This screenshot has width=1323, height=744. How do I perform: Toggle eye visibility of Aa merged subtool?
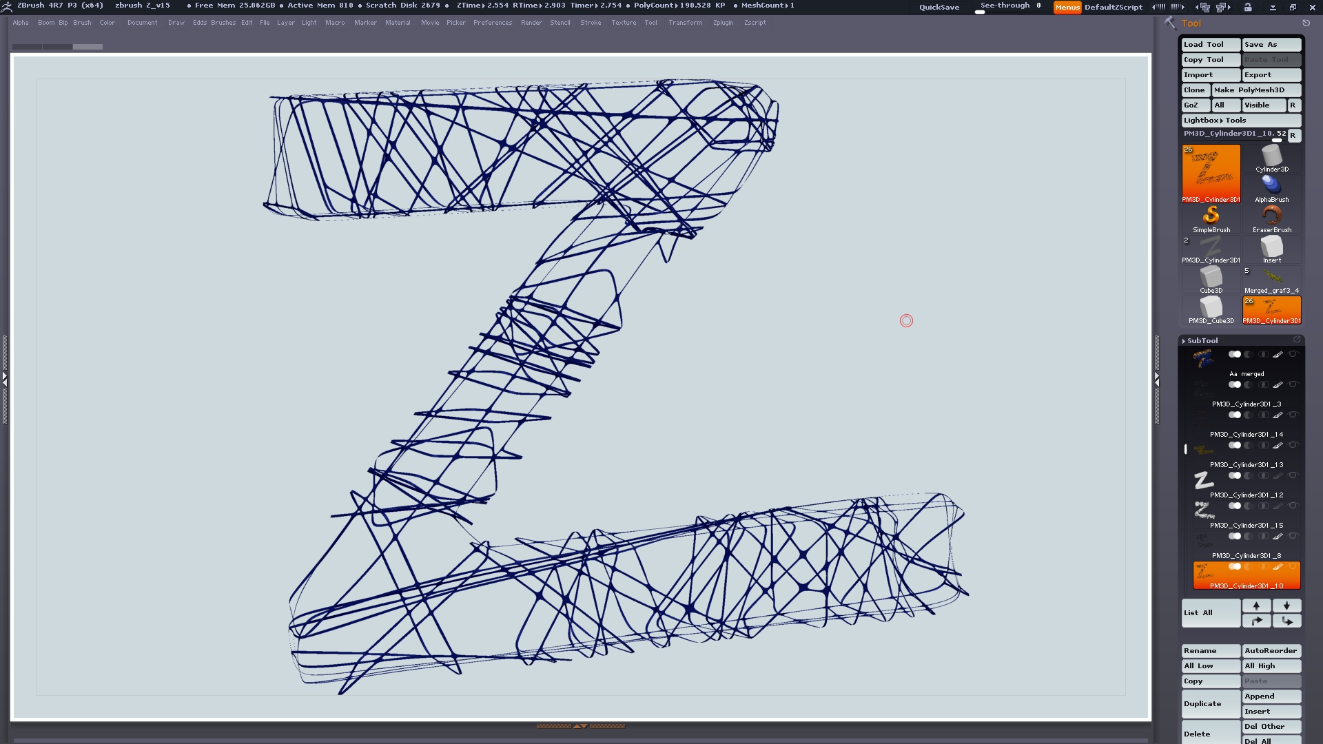click(x=1293, y=354)
